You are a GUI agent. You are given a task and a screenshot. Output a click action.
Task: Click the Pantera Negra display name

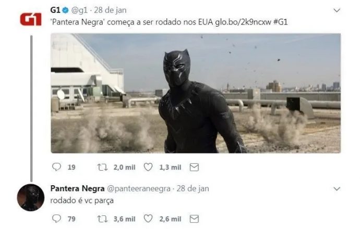click(x=77, y=188)
